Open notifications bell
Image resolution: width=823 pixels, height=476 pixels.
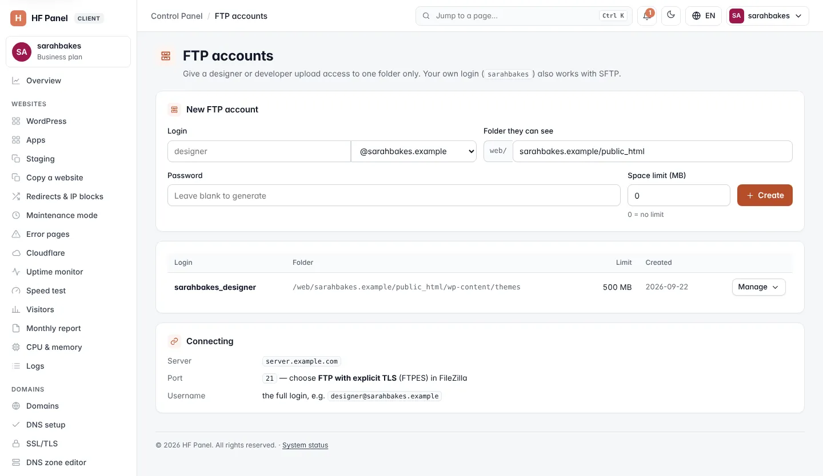pyautogui.click(x=647, y=16)
